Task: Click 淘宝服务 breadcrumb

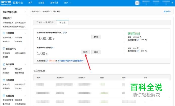Action: coord(56,11)
